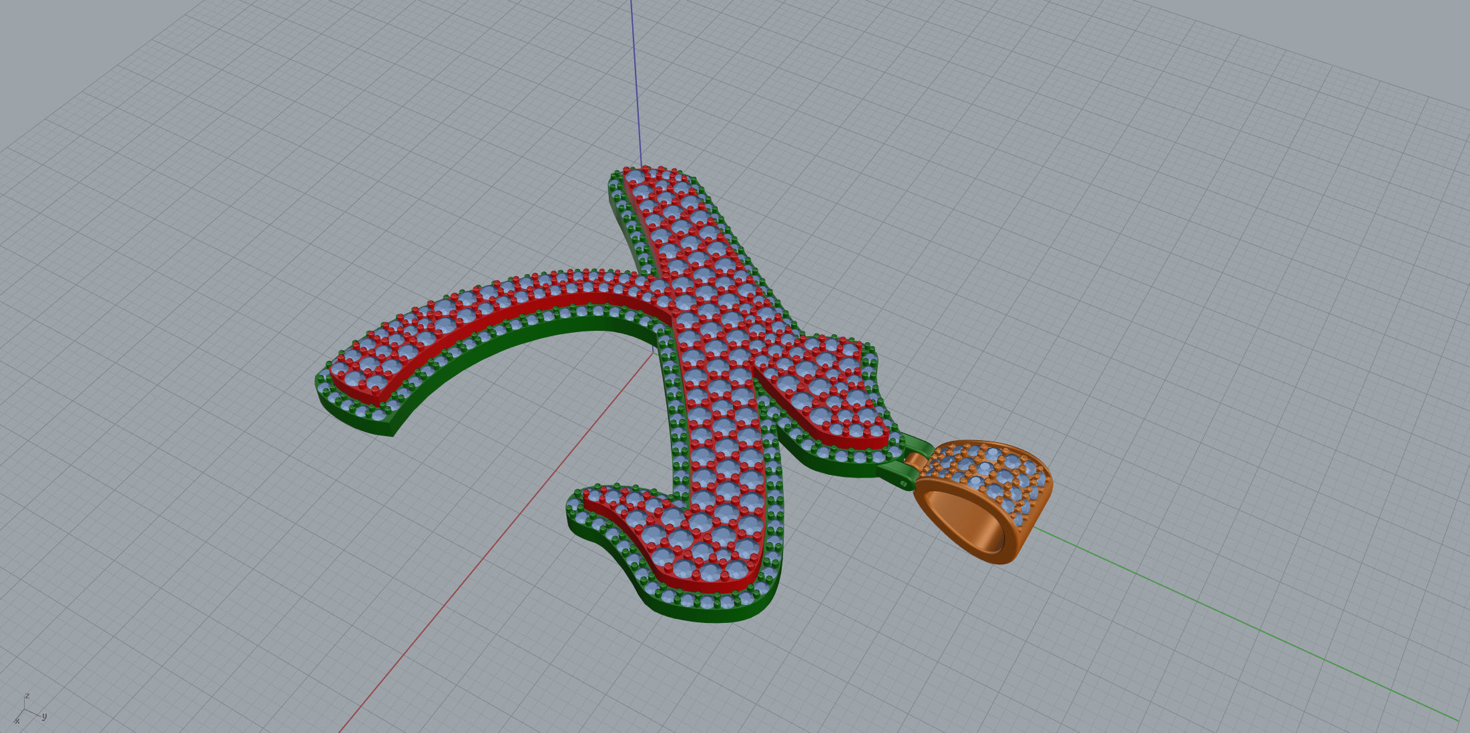The image size is (1470, 733).
Task: Select the orange pendant bail loop
Action: point(981,504)
